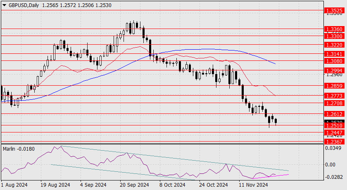Click the 19 Aug 2024 date label
The height and width of the screenshot is (190, 347).
pos(55,185)
